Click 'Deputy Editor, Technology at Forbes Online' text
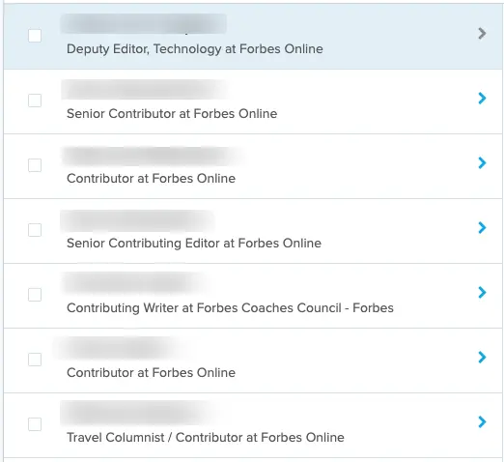 pos(195,49)
